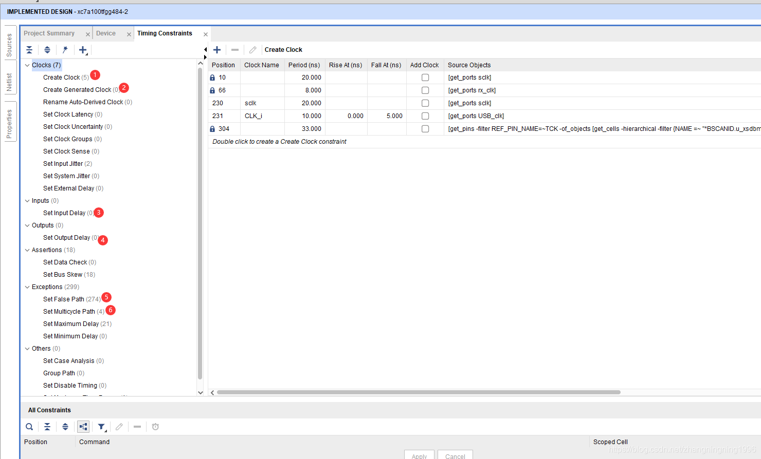Screen dimensions: 761x459
Task: Select the Timing Constraints tab
Action: point(165,33)
